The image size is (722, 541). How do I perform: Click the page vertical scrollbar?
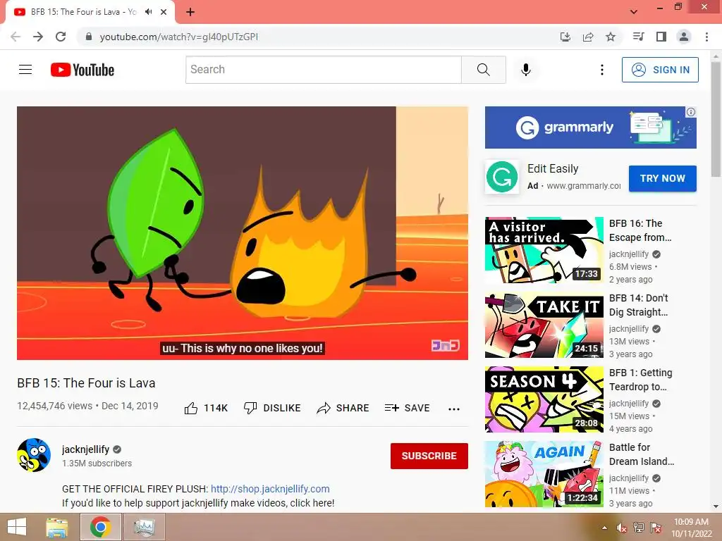coord(716,120)
